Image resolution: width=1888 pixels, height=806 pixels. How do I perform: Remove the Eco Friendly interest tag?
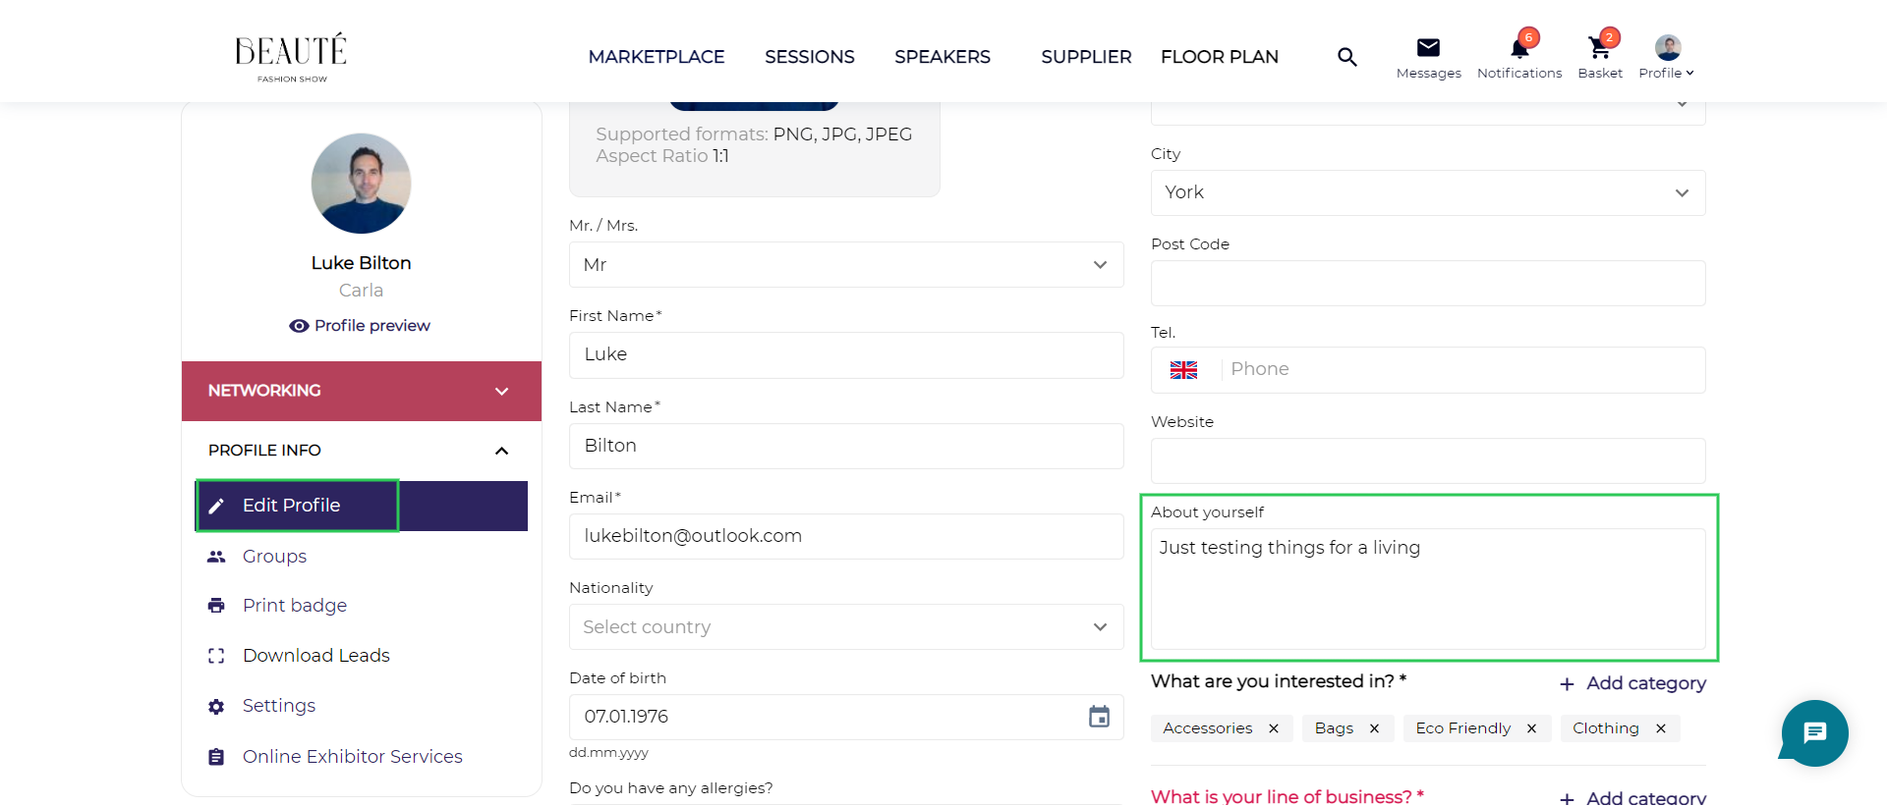(1531, 728)
